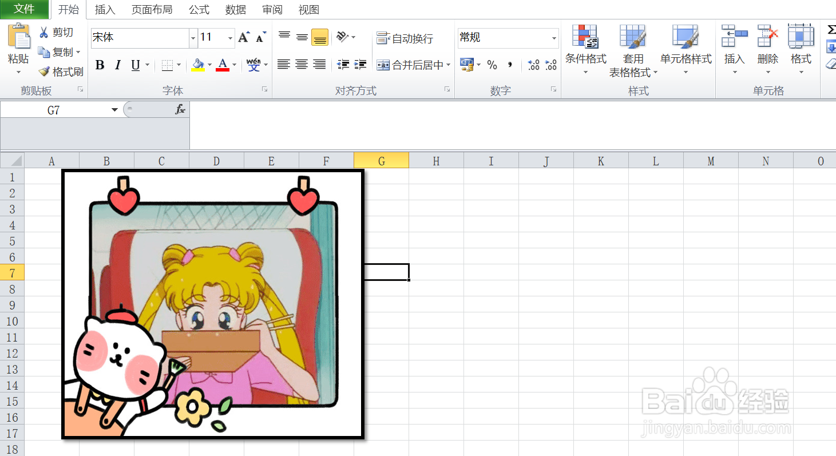The height and width of the screenshot is (456, 836).
Task: Align text right
Action: coord(319,65)
